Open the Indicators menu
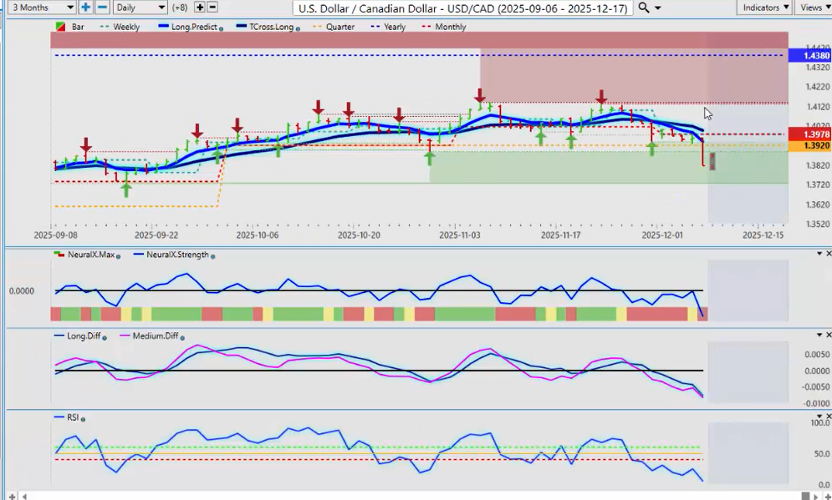The height and width of the screenshot is (500, 832). 765,8
